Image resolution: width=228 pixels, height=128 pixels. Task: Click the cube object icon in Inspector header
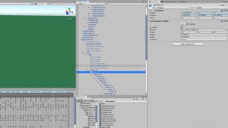pos(150,6)
